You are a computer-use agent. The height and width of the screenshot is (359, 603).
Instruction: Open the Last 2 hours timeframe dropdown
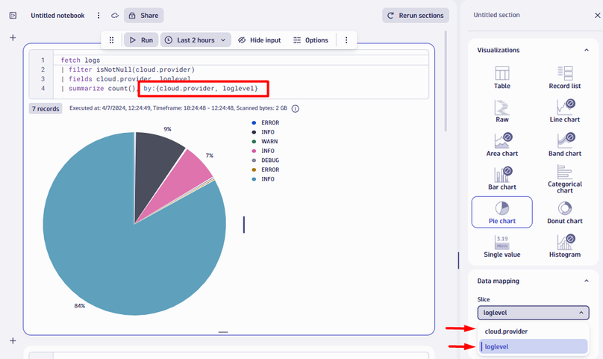[196, 40]
